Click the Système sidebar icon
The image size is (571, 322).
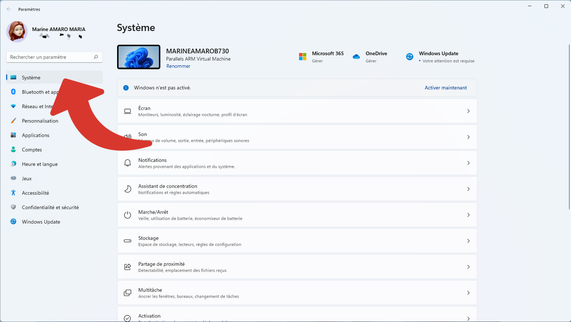[x=13, y=78]
